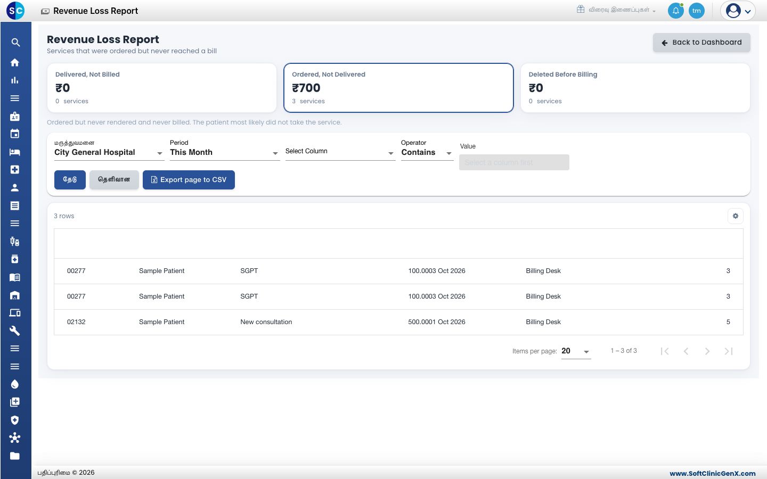767x479 pixels.
Task: Open the calendar appointments sidebar icon
Action: (15, 134)
